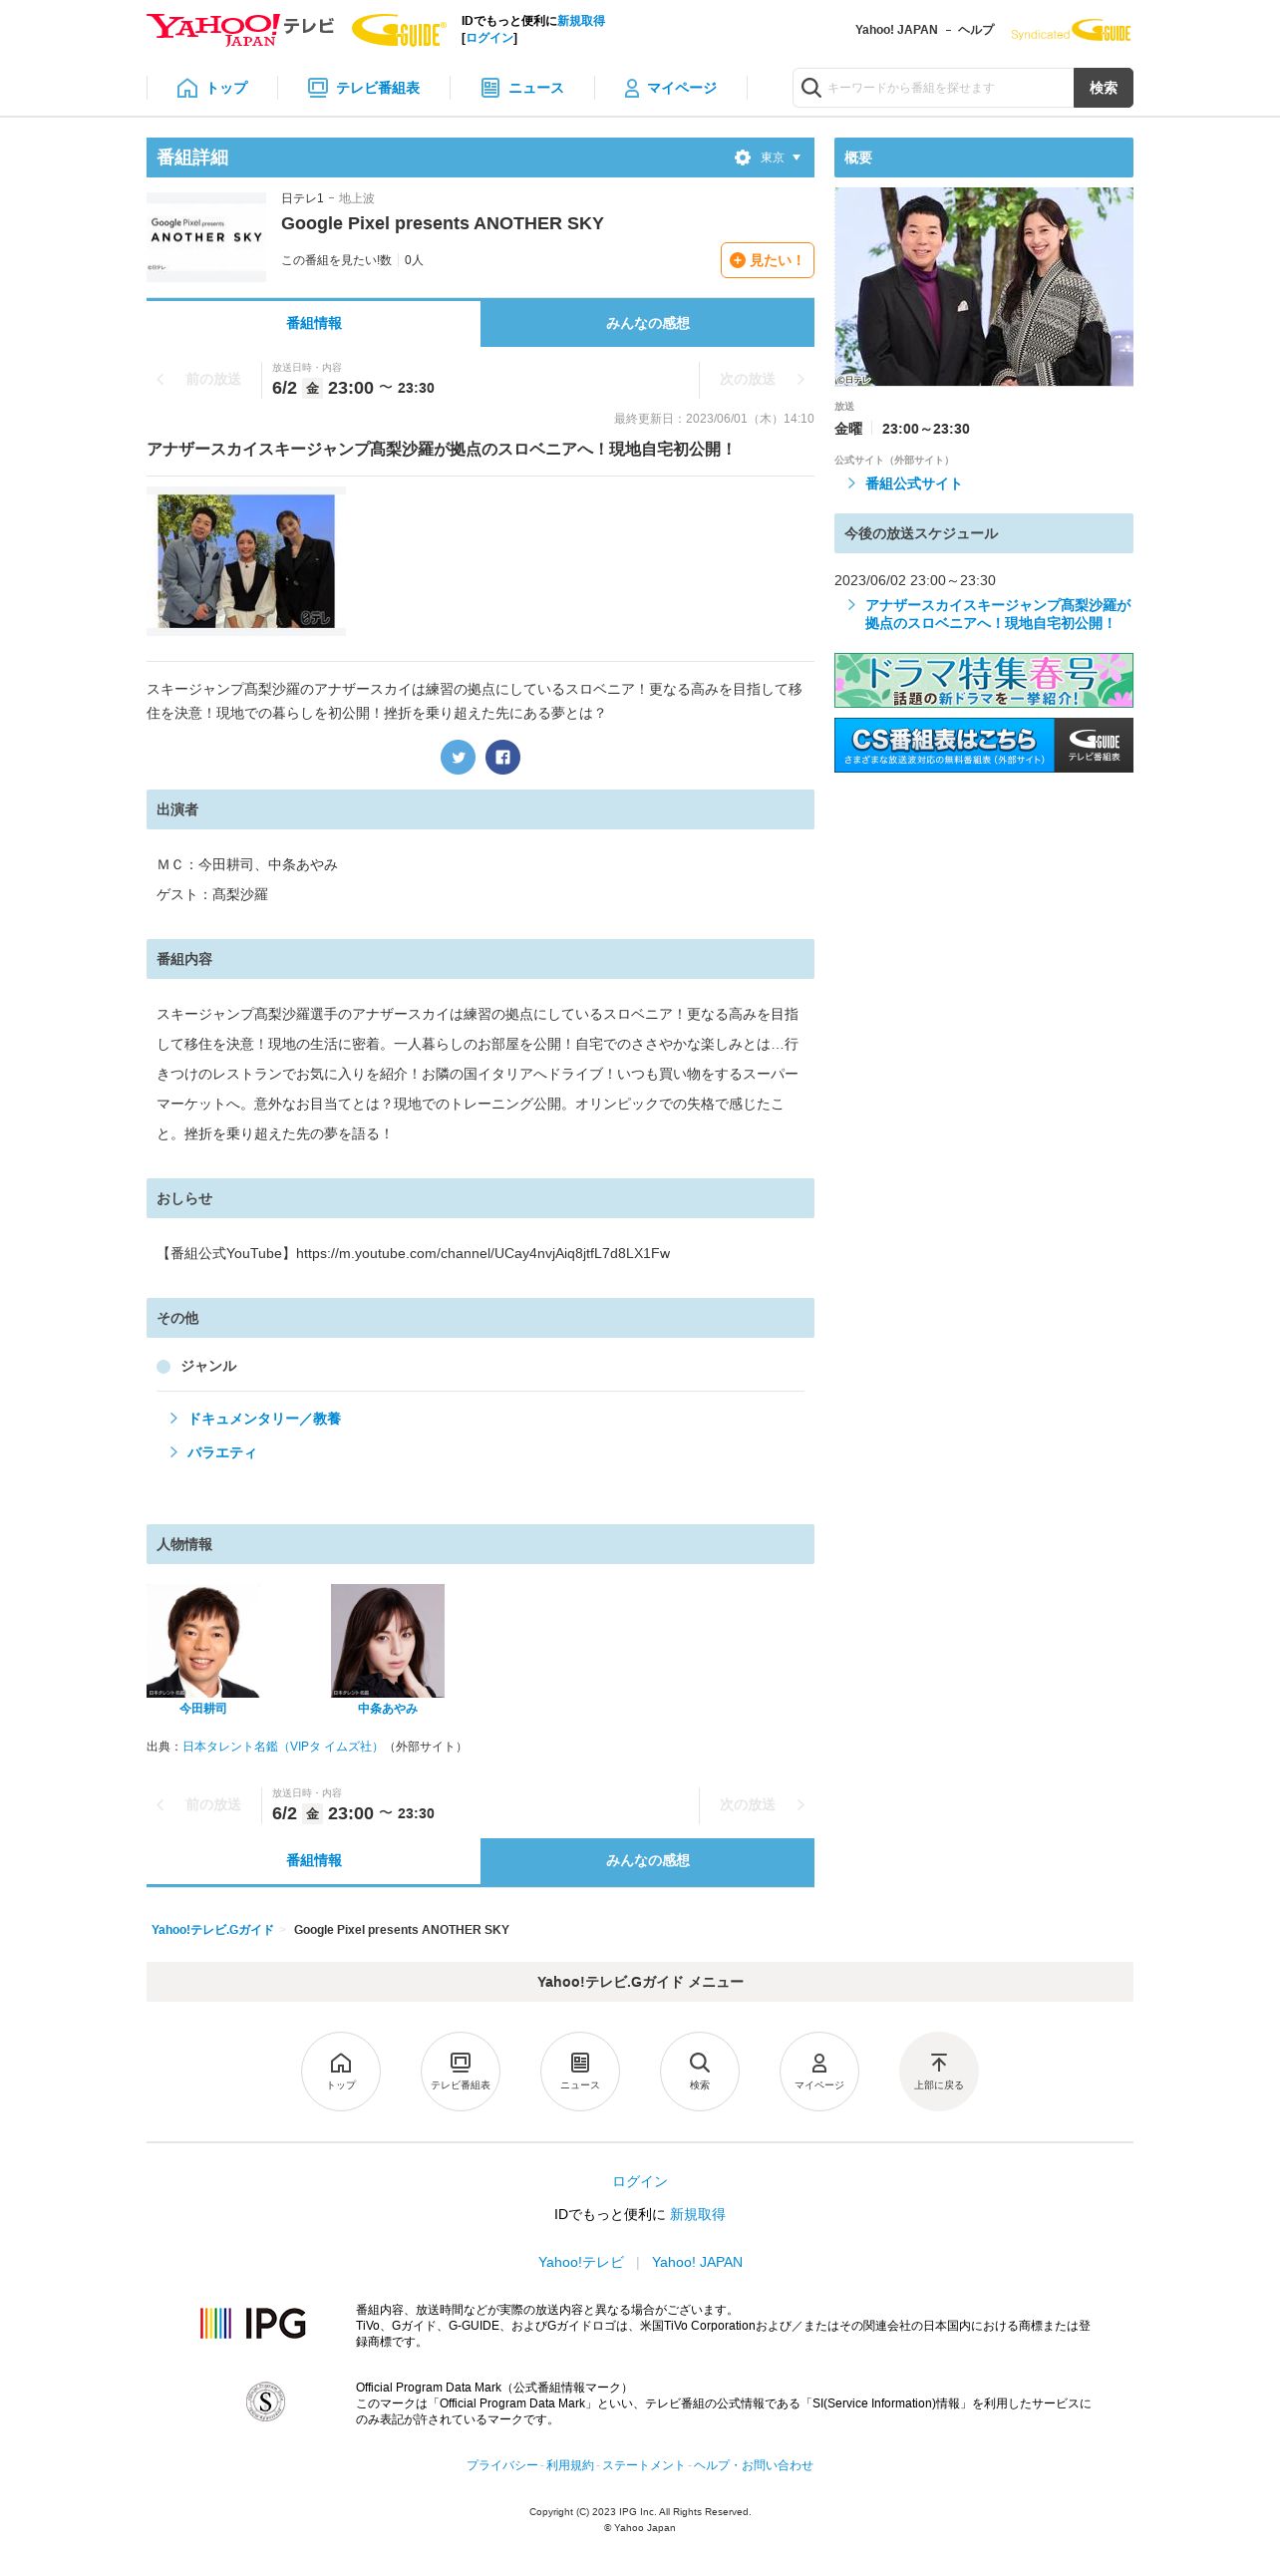
Task: Click footer Yahoo!テレビ link
Action: pos(581,2262)
